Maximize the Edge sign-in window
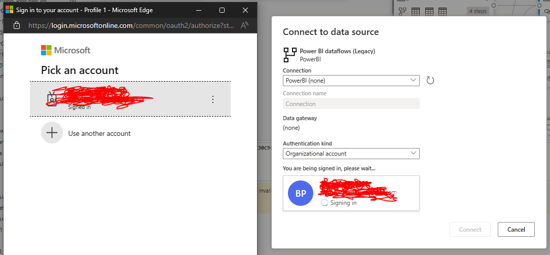Viewport: 550px width, 255px height. pos(222,10)
